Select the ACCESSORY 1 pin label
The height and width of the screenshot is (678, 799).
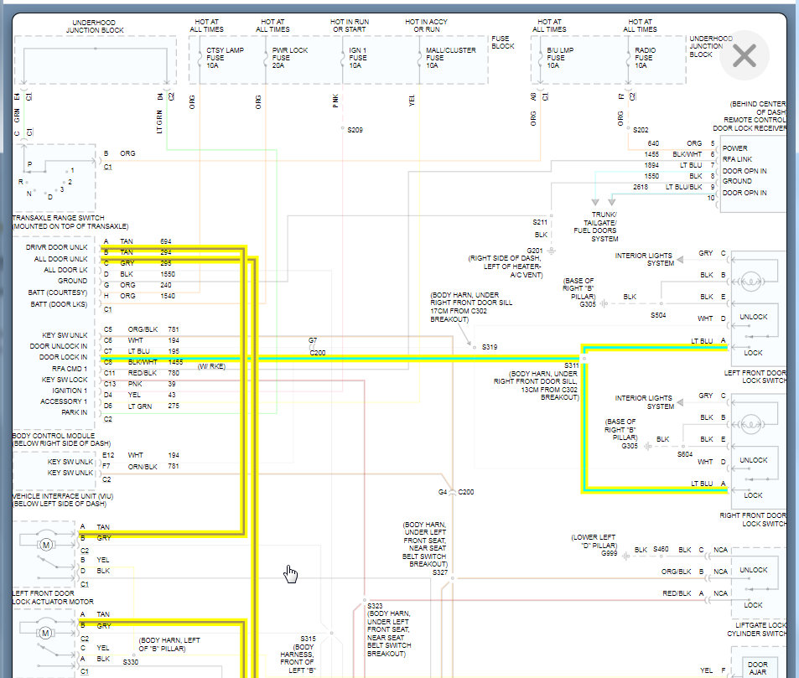pyautogui.click(x=64, y=401)
